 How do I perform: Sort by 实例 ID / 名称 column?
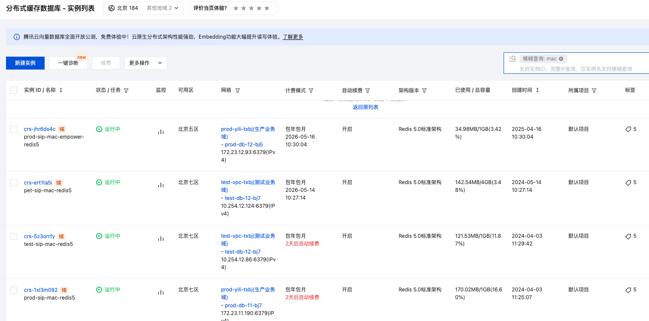(x=61, y=90)
